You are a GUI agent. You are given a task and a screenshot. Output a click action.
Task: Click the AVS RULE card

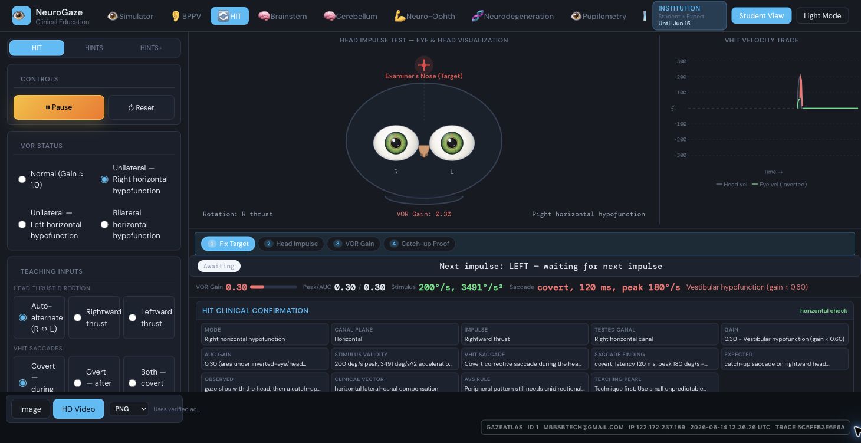click(525, 382)
